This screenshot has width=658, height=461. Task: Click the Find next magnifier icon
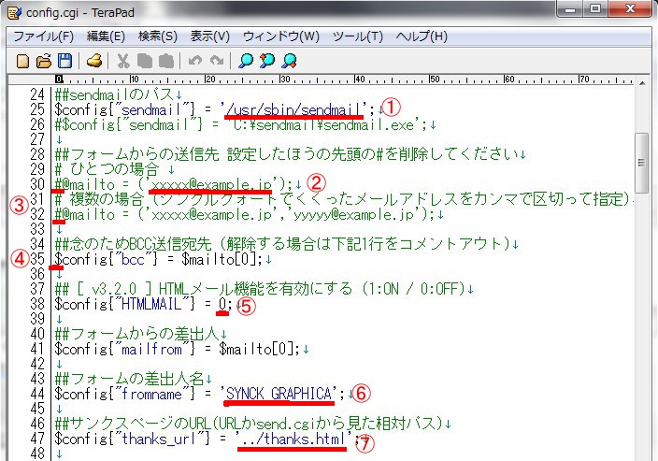click(x=289, y=62)
